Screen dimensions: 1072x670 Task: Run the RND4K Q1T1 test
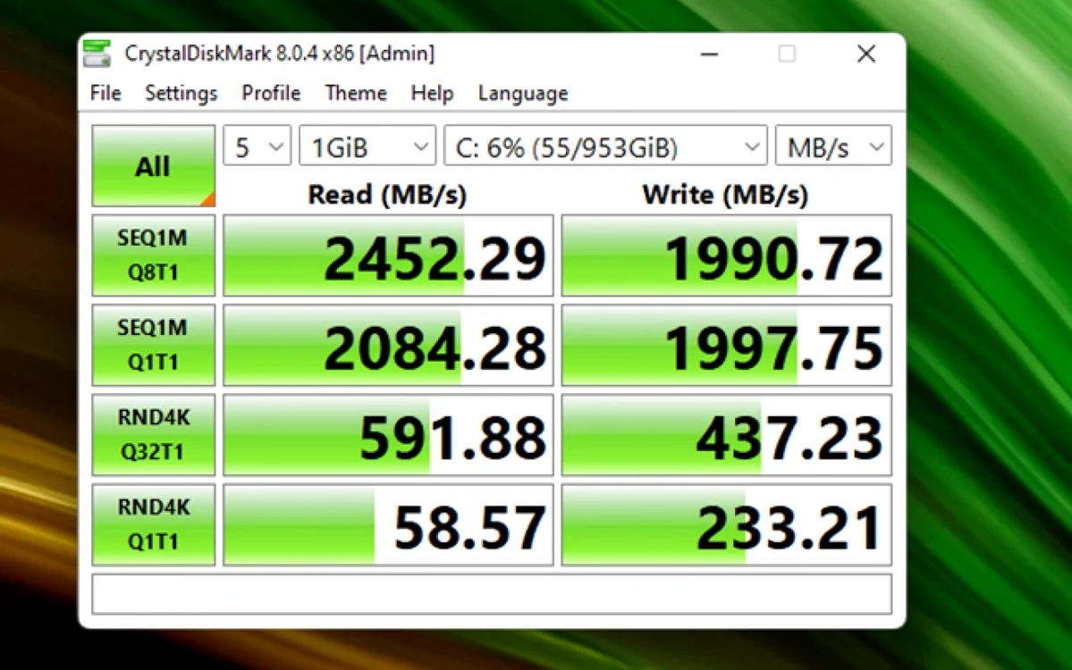click(x=153, y=524)
